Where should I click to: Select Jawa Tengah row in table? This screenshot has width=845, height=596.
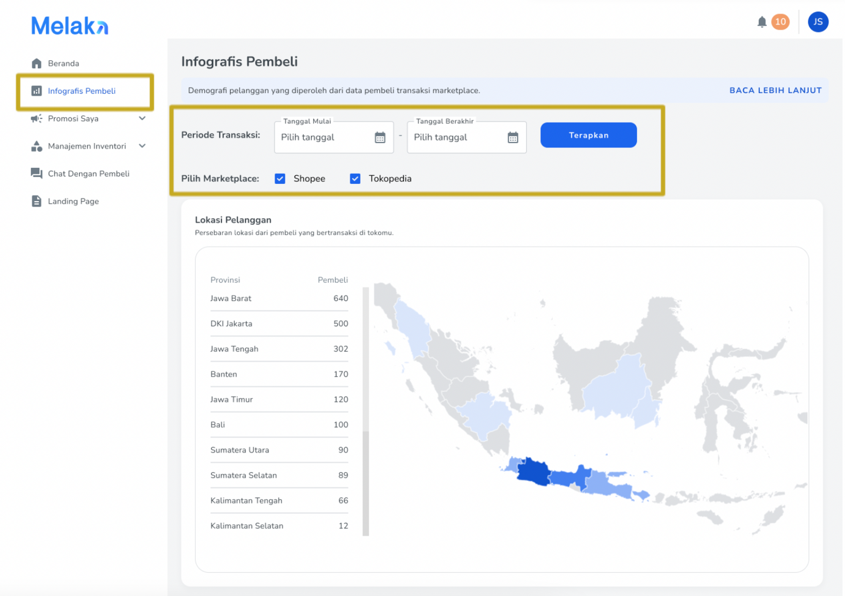coord(279,349)
